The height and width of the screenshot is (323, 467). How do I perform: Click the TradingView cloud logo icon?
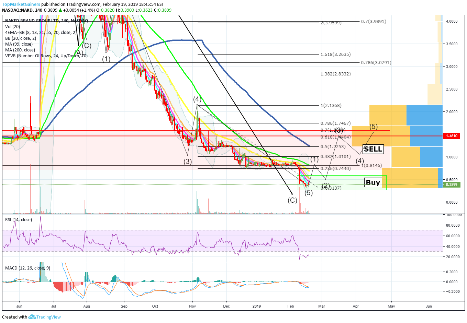(32, 317)
